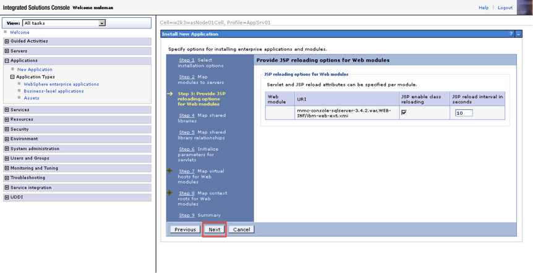Screen dimensions: 533x273
Task: Toggle JSP enable class reloading checkbox
Action: [404, 112]
